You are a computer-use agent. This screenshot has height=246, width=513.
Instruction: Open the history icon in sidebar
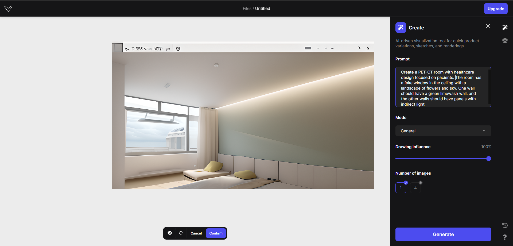pyautogui.click(x=505, y=225)
